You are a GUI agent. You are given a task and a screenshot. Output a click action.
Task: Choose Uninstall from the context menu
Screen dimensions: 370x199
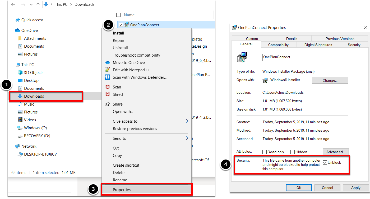pos(120,48)
